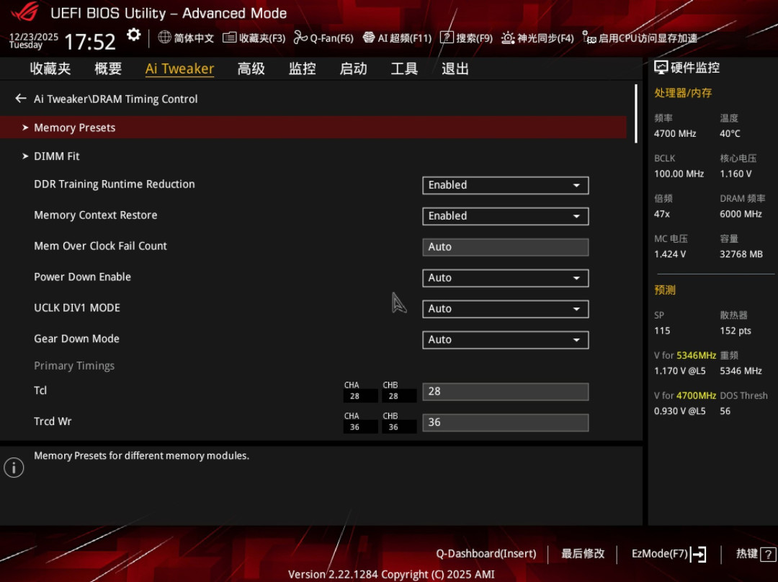The height and width of the screenshot is (582, 778).
Task: Open Power Down Enable dropdown
Action: coord(506,278)
